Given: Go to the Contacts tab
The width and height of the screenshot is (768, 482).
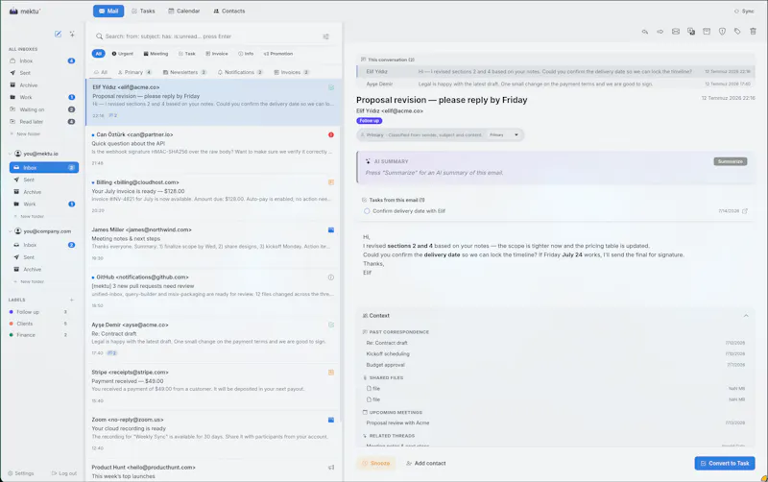Looking at the screenshot, I should click(x=229, y=11).
